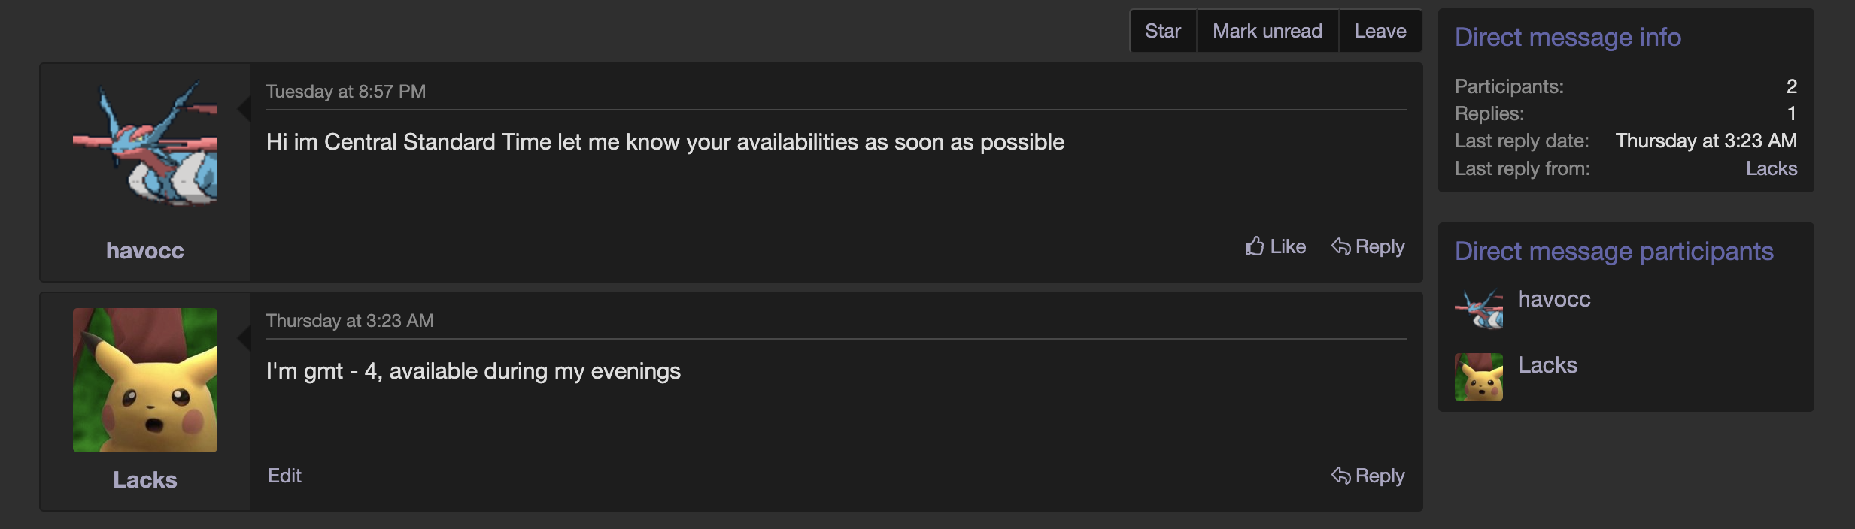
Task: Select havocc's name in the participants list
Action: click(x=1554, y=299)
